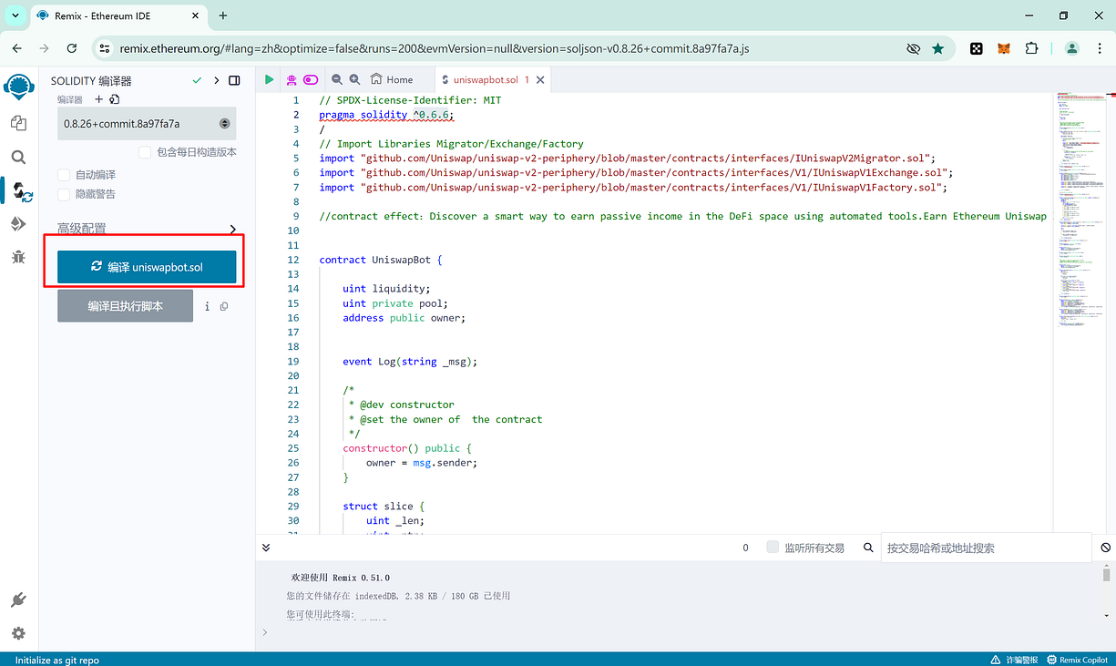The image size is (1116, 666).
Task: Collapse the terminal with double chevron
Action: tap(266, 548)
